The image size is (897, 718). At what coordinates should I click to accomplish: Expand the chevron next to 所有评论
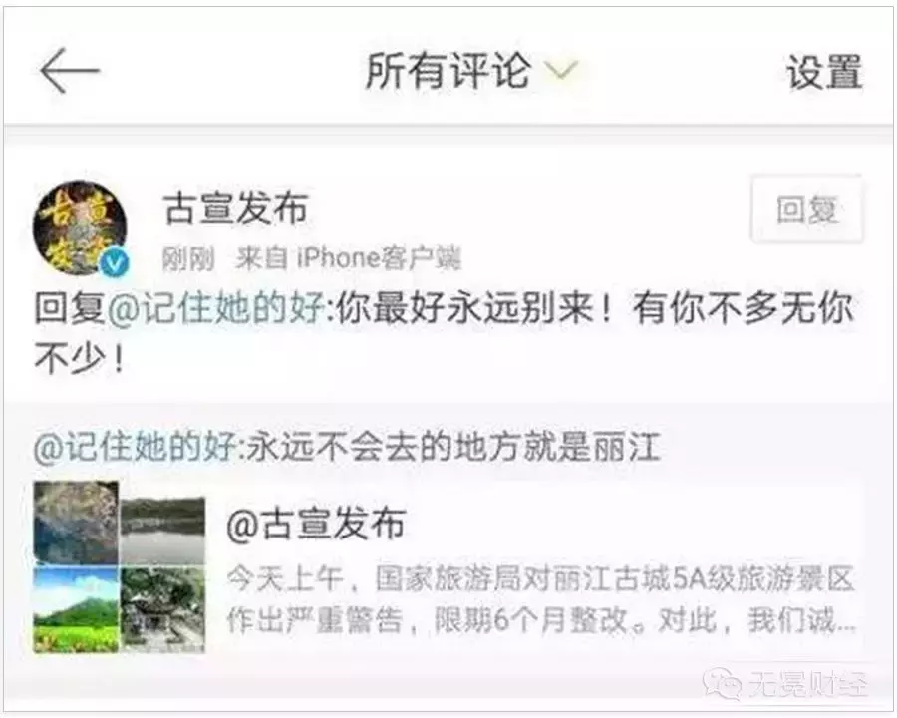point(560,71)
